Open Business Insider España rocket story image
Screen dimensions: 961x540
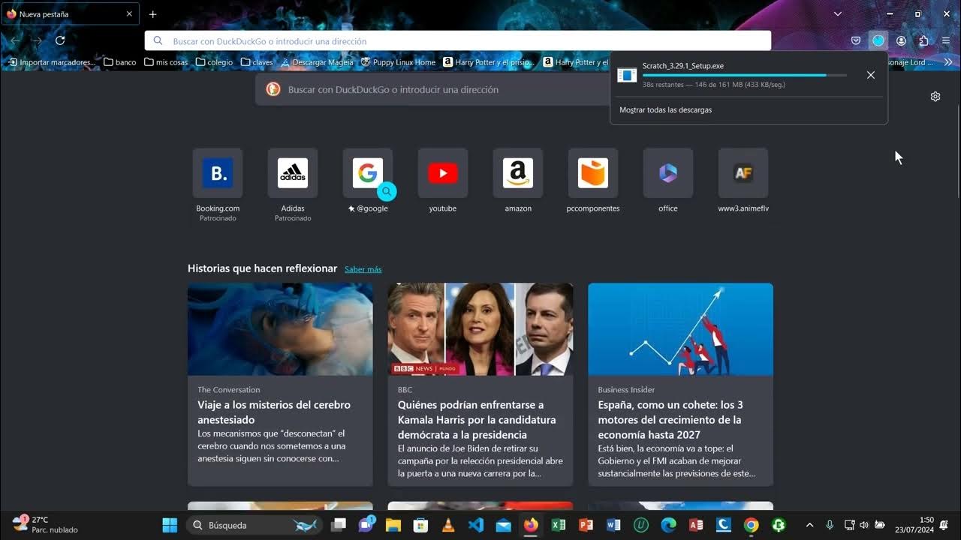point(680,329)
